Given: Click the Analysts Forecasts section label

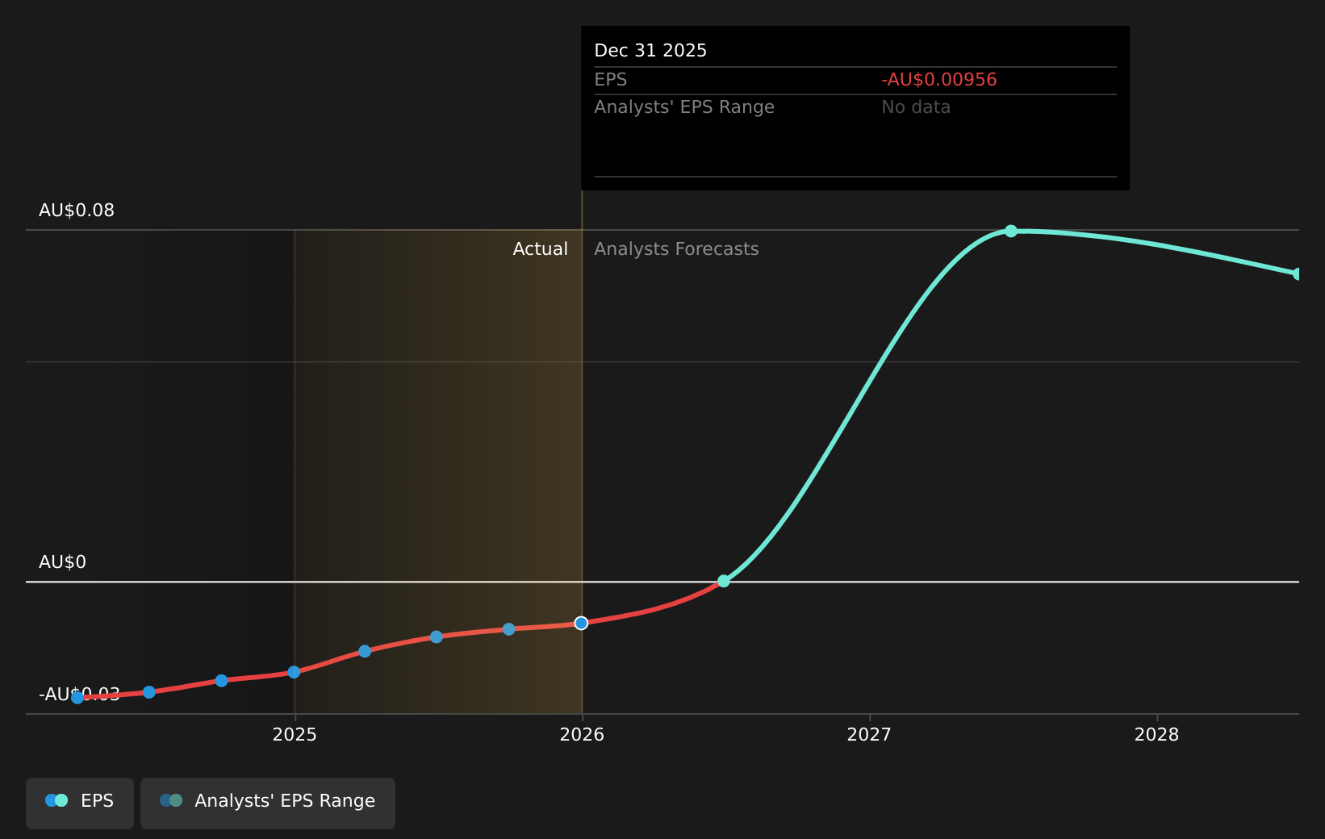Looking at the screenshot, I should (x=676, y=249).
